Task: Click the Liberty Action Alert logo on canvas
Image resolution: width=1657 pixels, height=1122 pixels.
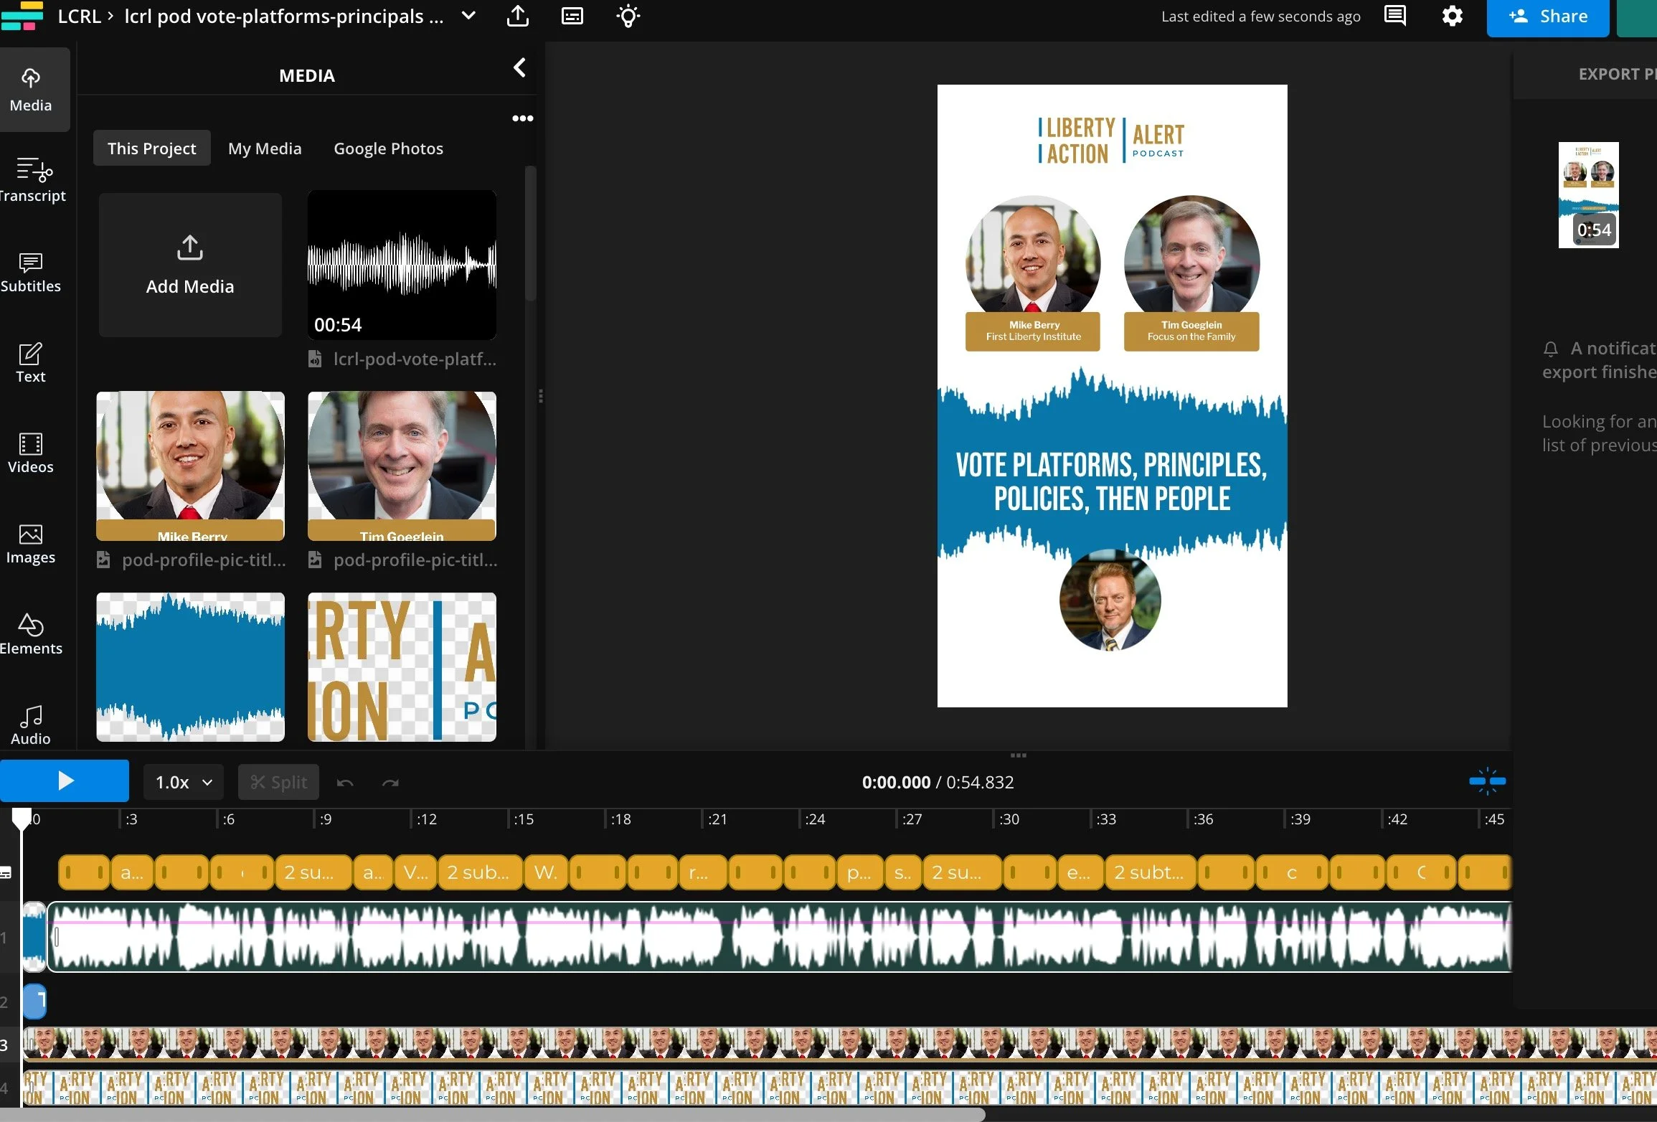Action: point(1111,140)
